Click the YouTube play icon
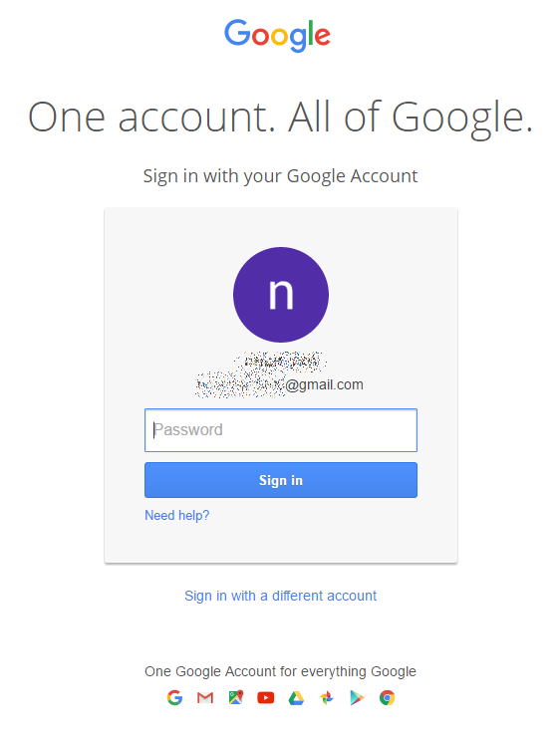The height and width of the screenshot is (740, 557). (x=266, y=697)
